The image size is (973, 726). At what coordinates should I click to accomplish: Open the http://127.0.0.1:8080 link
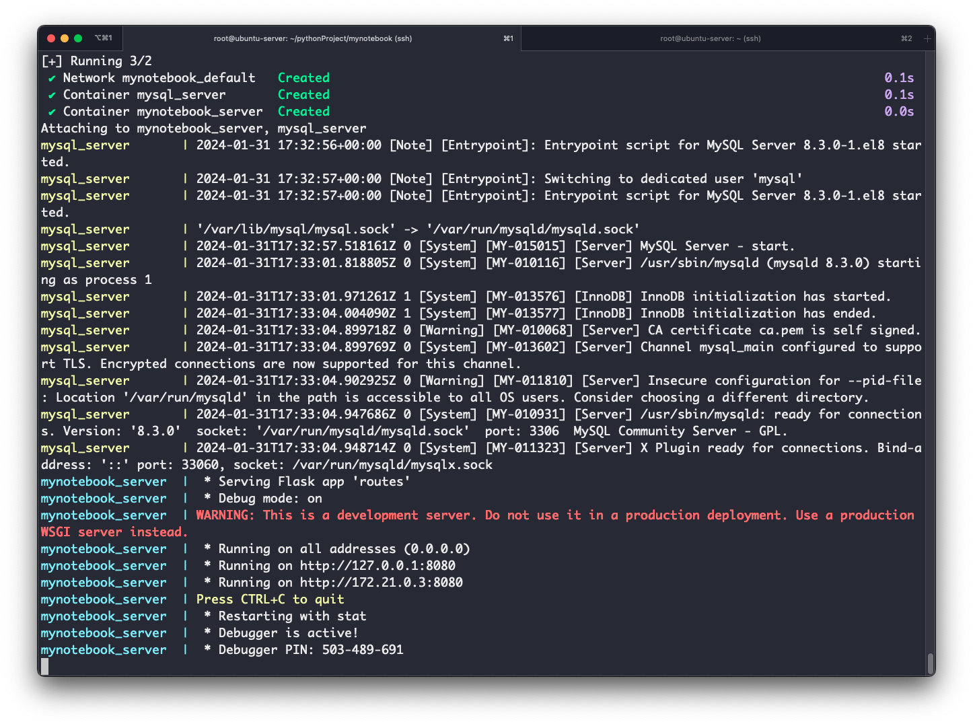coord(377,566)
